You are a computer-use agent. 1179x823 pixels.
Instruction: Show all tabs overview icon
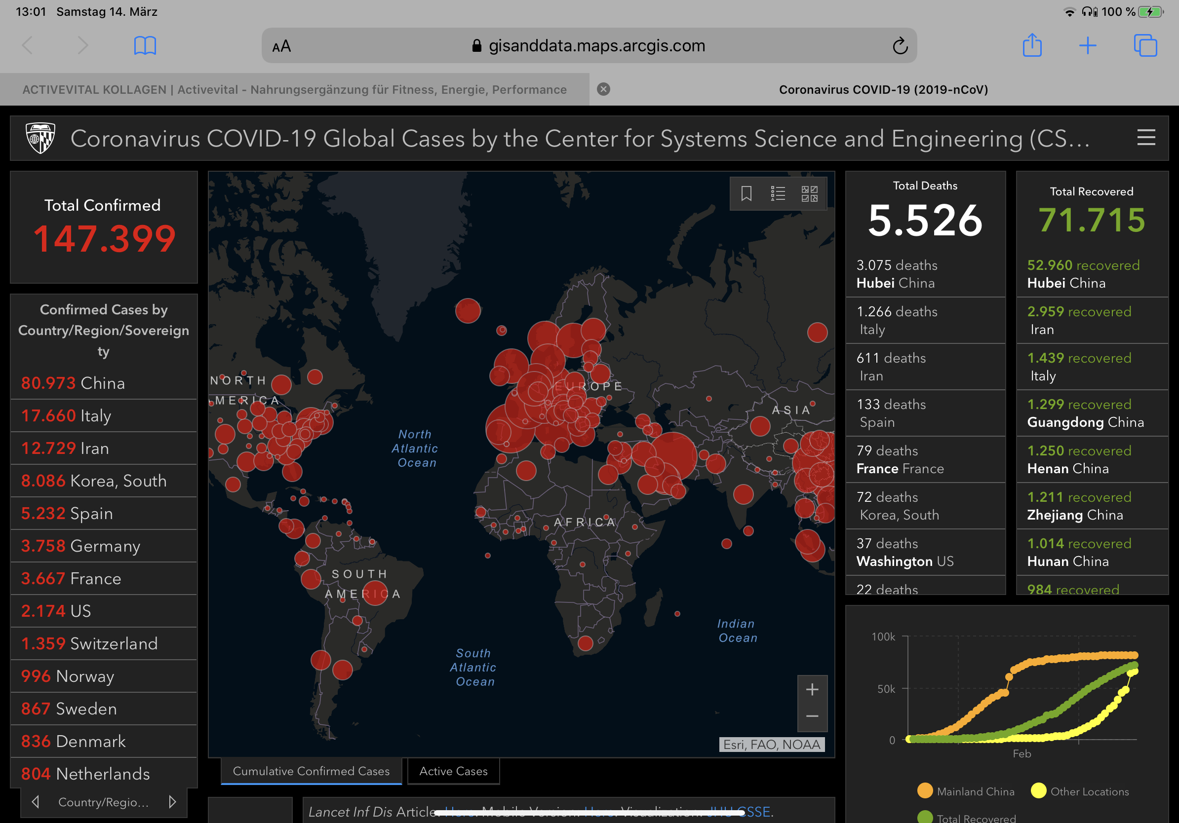[x=1145, y=46]
